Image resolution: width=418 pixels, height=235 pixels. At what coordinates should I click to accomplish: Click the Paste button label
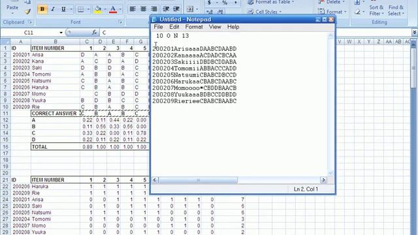(x=12, y=7)
